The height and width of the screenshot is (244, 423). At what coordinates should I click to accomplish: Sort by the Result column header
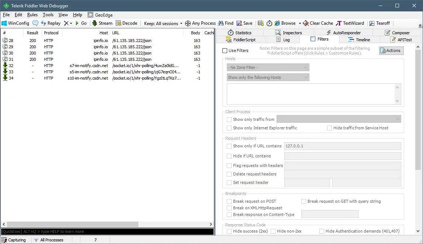pos(33,33)
